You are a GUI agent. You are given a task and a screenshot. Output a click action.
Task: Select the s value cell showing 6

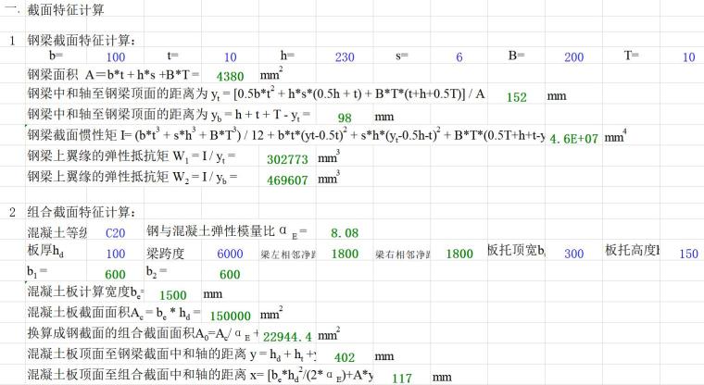[x=458, y=57]
